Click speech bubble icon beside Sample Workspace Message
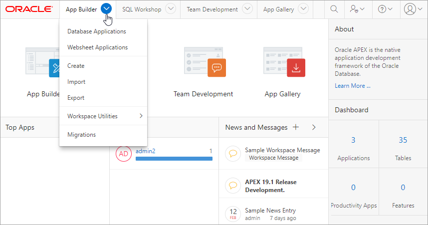The height and width of the screenshot is (225, 428). 233,154
